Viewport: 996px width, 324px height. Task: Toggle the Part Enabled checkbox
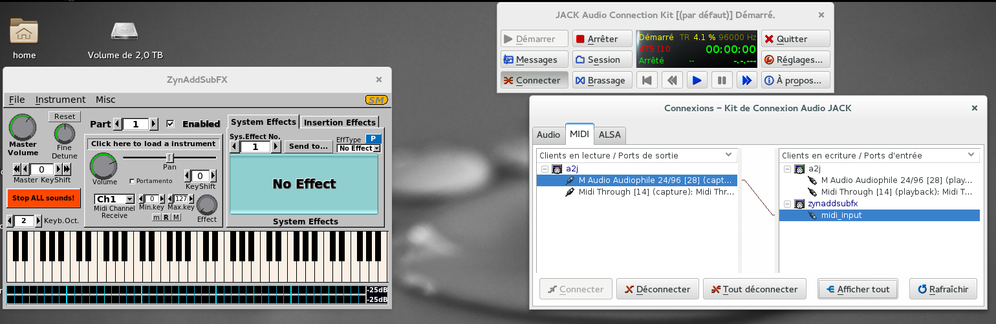pyautogui.click(x=171, y=124)
